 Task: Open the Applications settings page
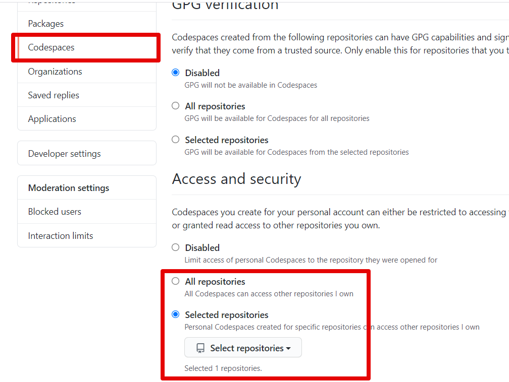pyautogui.click(x=52, y=118)
